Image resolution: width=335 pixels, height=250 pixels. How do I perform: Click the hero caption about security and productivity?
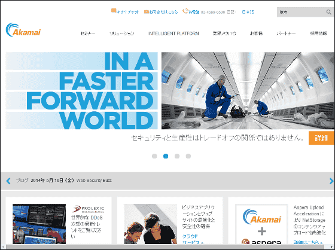(217, 138)
